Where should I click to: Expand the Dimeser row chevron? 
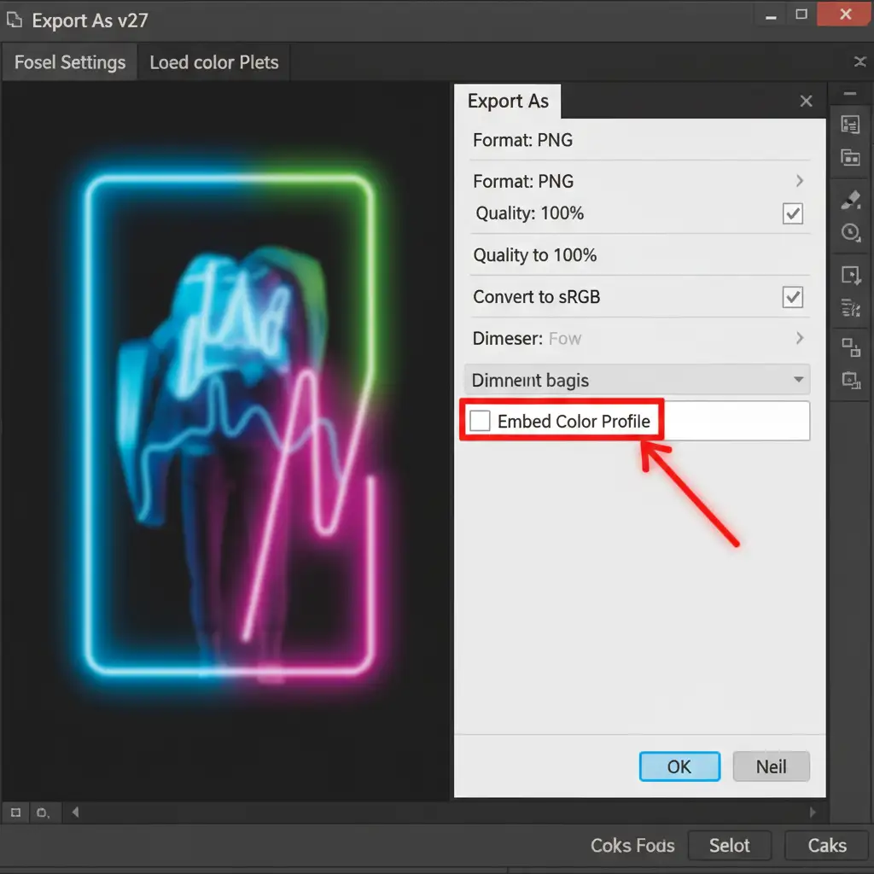coord(800,338)
